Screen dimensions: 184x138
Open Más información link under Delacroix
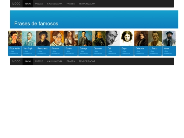pos(140,52)
